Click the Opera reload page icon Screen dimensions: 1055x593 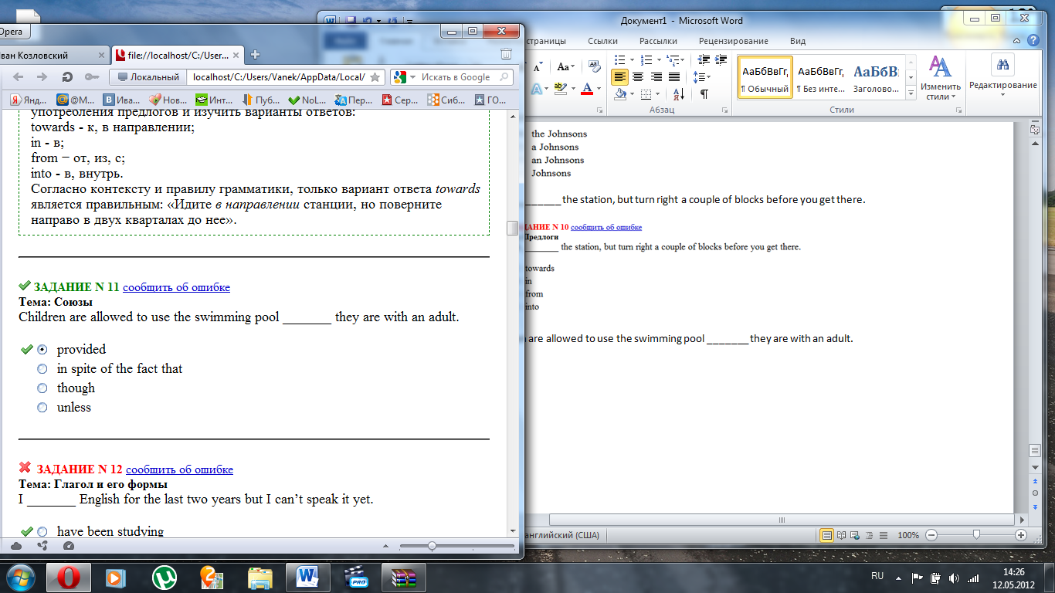tap(67, 76)
